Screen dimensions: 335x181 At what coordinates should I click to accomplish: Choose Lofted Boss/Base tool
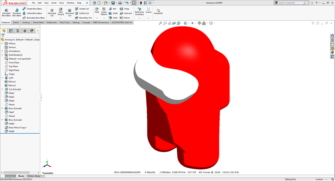[x=32, y=13]
